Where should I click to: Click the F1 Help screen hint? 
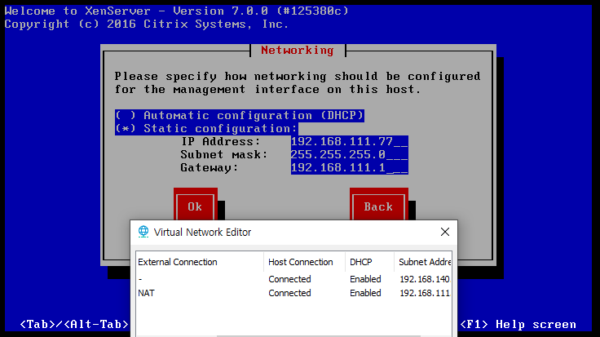click(518, 325)
